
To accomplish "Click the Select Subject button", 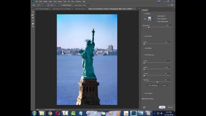I will [x=78, y=5].
